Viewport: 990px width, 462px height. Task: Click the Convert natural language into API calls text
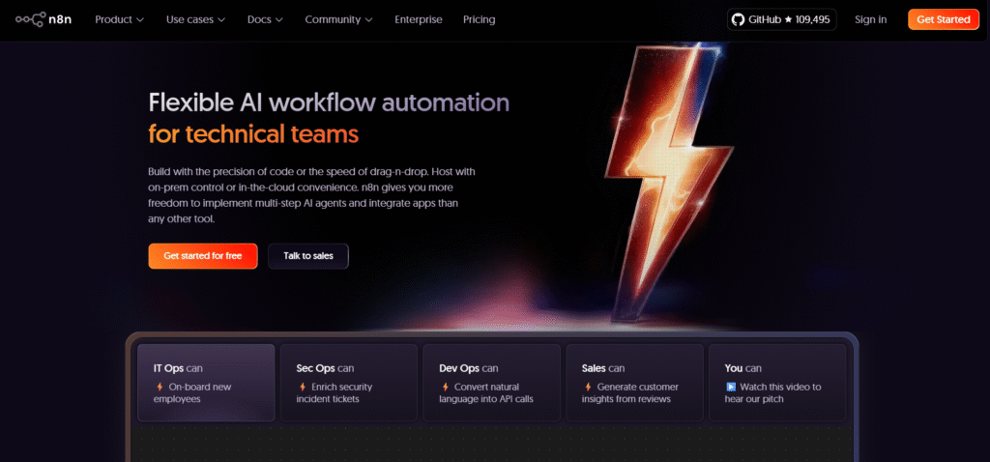point(486,392)
